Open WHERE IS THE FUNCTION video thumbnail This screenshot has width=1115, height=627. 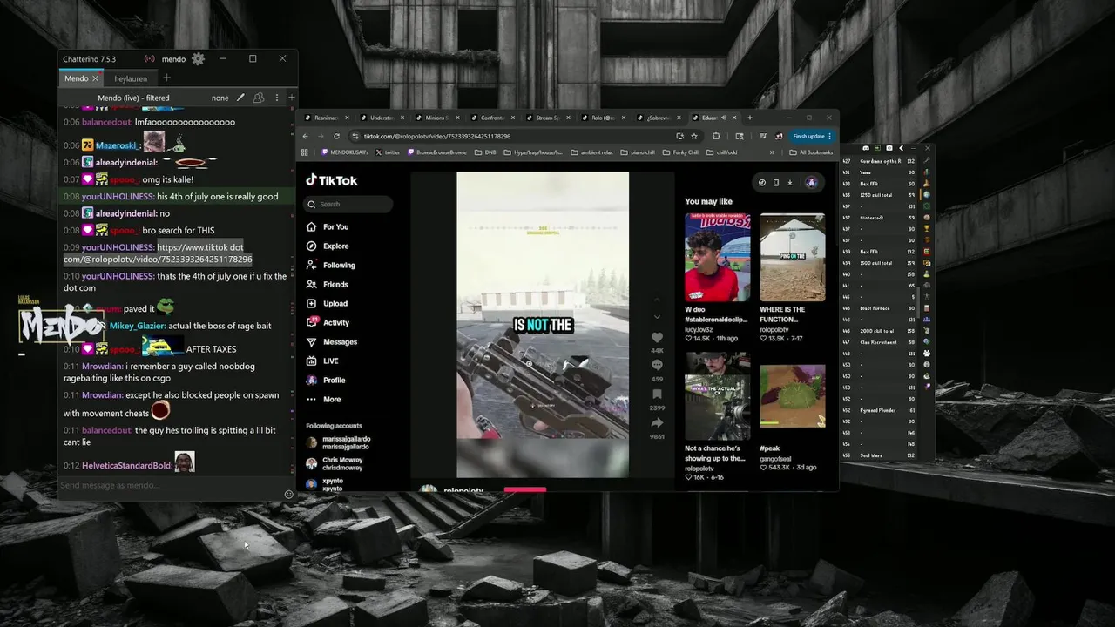point(792,257)
